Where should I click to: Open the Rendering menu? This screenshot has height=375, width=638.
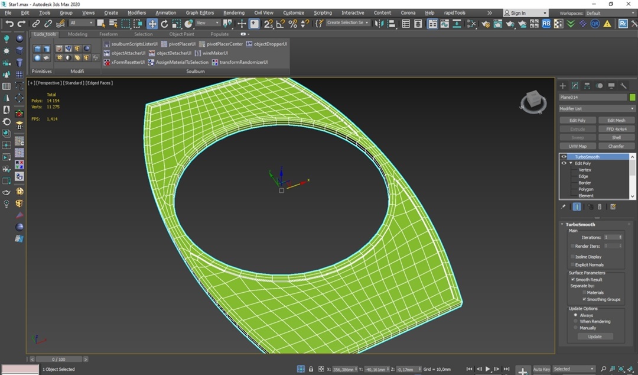(x=234, y=13)
